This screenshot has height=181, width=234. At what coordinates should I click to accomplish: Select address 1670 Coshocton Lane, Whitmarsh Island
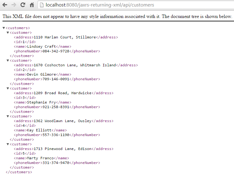tap(75, 65)
